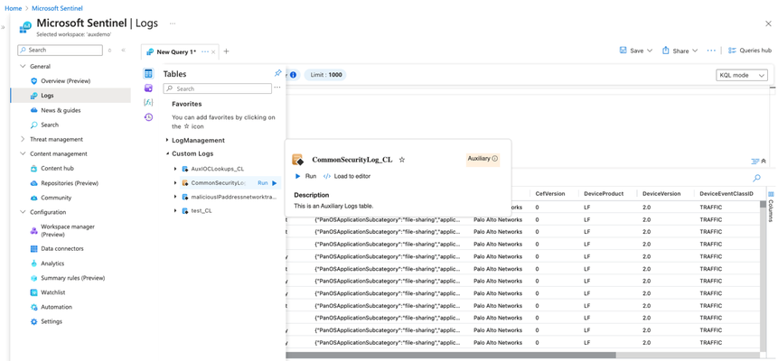The image size is (778, 361).
Task: Expand the Threat management section
Action: 22,139
